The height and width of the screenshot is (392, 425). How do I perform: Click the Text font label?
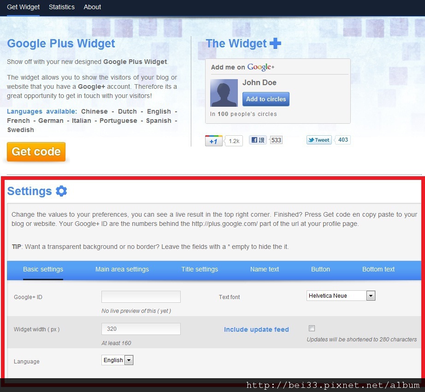click(229, 297)
